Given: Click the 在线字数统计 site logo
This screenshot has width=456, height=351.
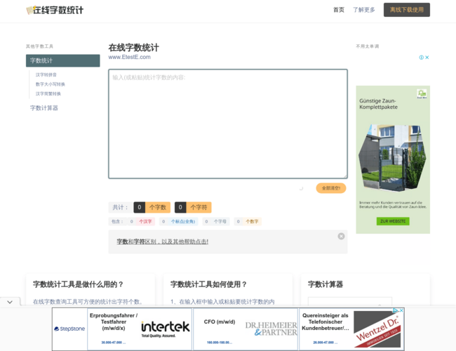Looking at the screenshot, I should (x=55, y=10).
